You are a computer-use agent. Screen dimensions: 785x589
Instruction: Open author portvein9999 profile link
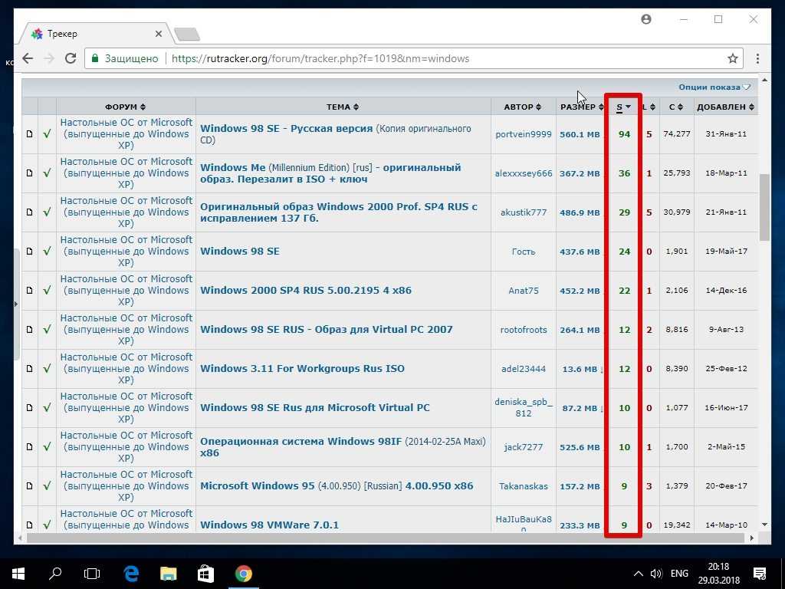(523, 134)
